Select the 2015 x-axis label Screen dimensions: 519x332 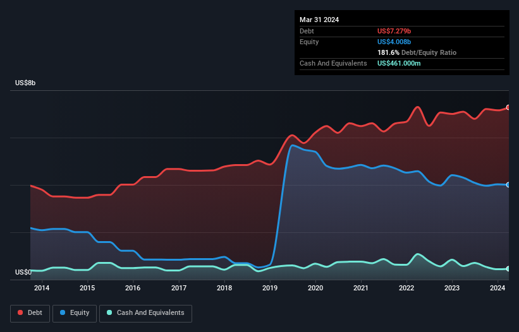(x=87, y=288)
